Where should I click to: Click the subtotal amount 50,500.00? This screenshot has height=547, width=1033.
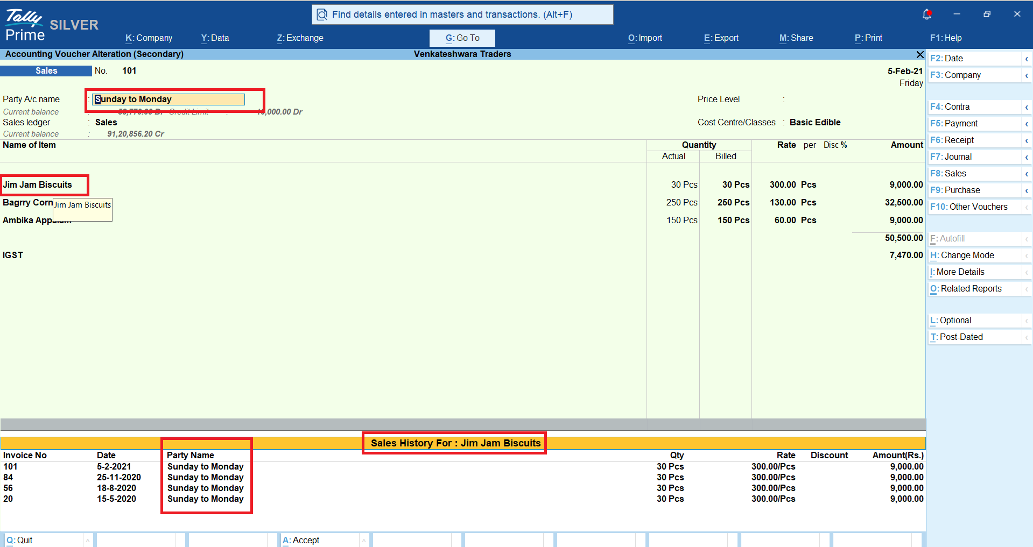tap(904, 238)
